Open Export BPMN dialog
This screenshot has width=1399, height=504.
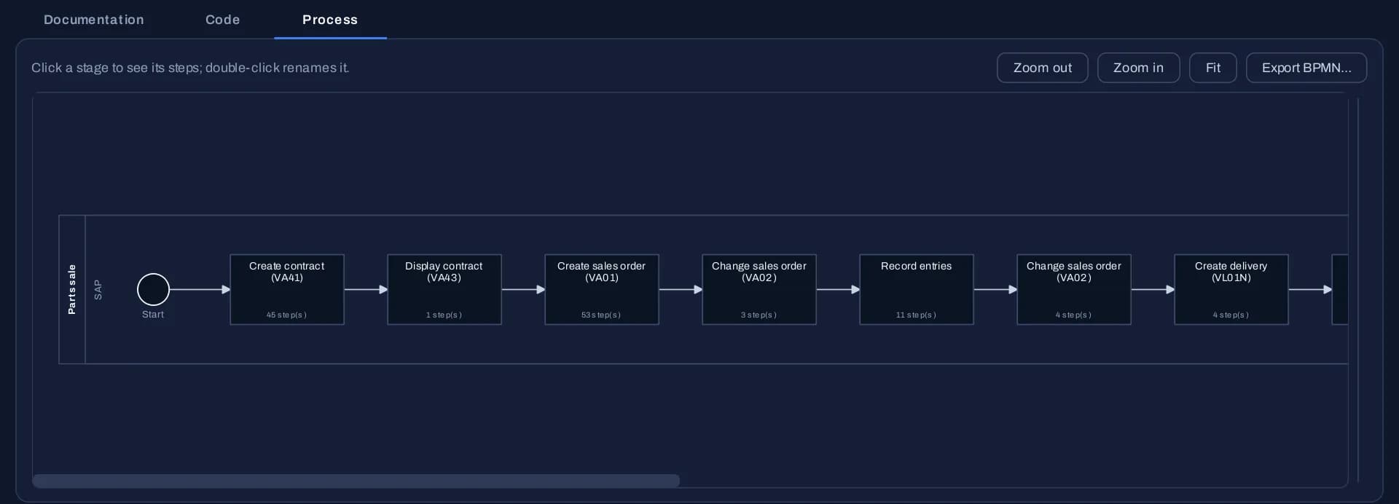coord(1306,68)
